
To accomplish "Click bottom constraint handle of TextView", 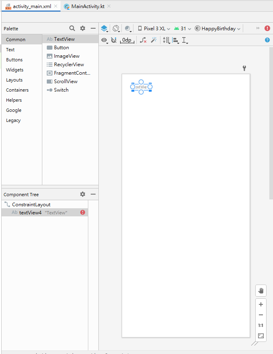I will tap(141, 92).
